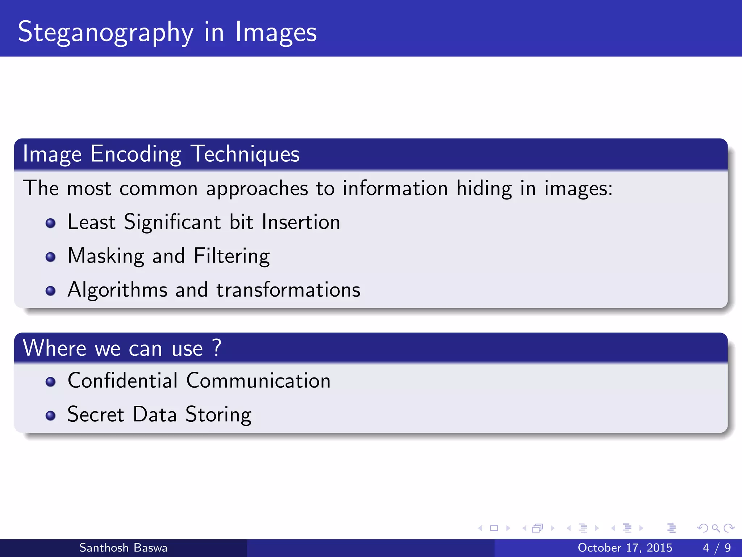Click the subsection navigation lines icon
This screenshot has width=742, height=557.
[x=583, y=528]
